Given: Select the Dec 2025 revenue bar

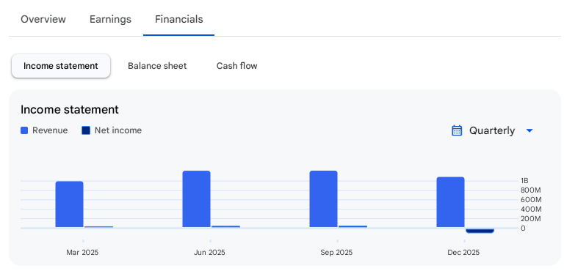Looking at the screenshot, I should pyautogui.click(x=450, y=202).
